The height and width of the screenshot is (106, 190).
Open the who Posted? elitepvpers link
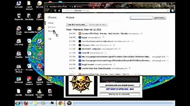click(x=91, y=49)
